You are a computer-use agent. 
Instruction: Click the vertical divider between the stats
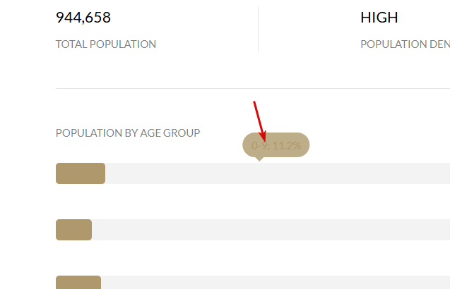tap(259, 30)
